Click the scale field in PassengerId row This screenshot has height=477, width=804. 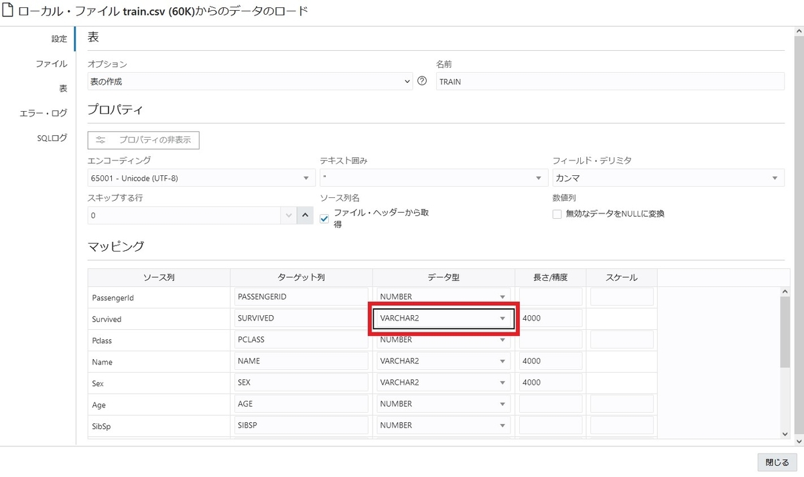[x=621, y=296]
